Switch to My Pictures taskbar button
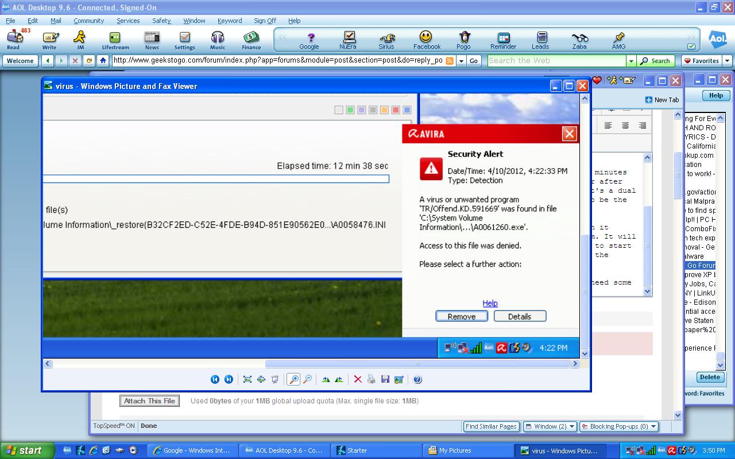Screen dimensions: 735x459 pyautogui.click(x=468, y=450)
